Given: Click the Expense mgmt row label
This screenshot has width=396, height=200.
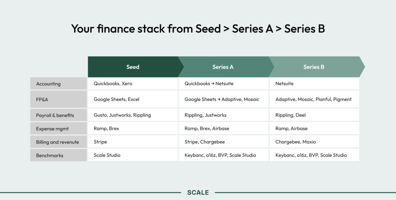Looking at the screenshot, I should pos(58,129).
